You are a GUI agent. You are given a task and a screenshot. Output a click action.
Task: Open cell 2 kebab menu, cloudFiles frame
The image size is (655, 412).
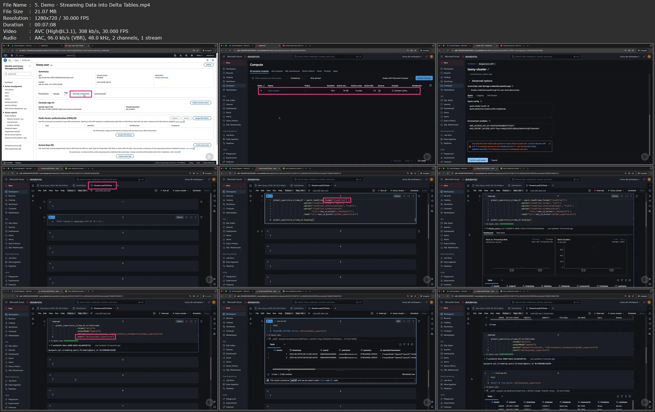[413, 196]
